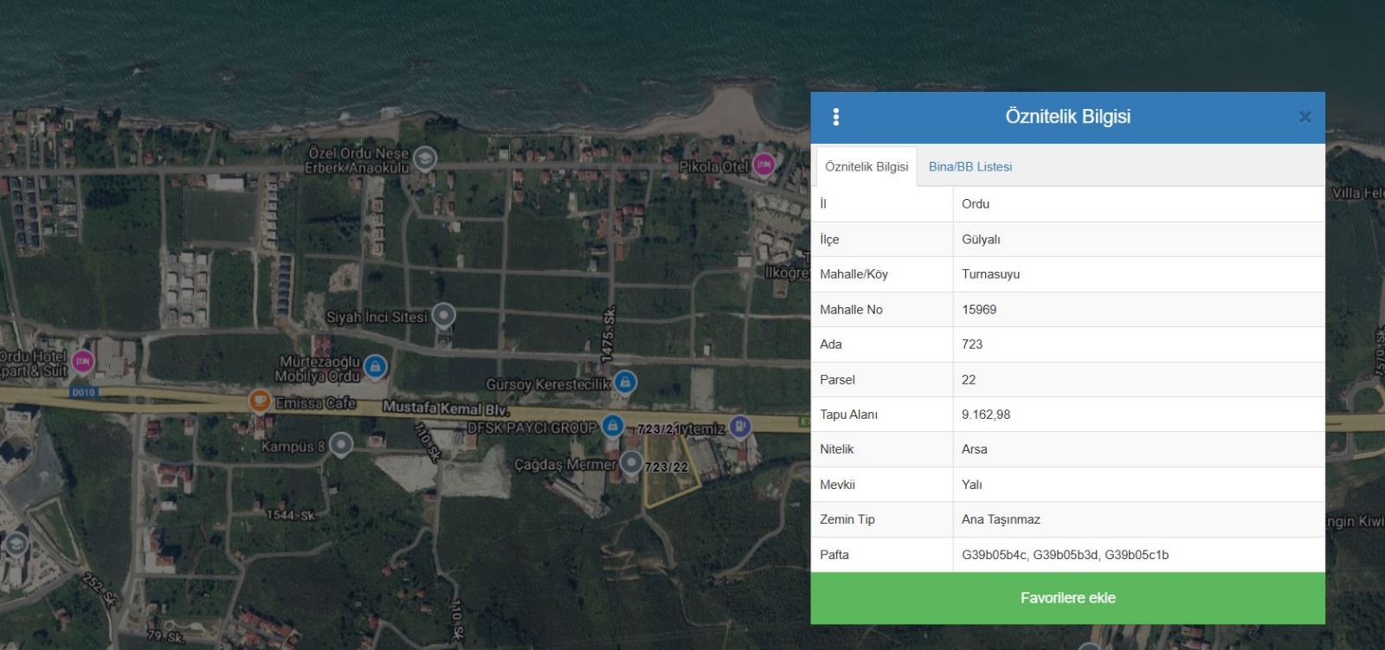Open the three-dot menu in Öznitelik Bilgisi header
This screenshot has height=650, width=1385.
click(x=835, y=117)
